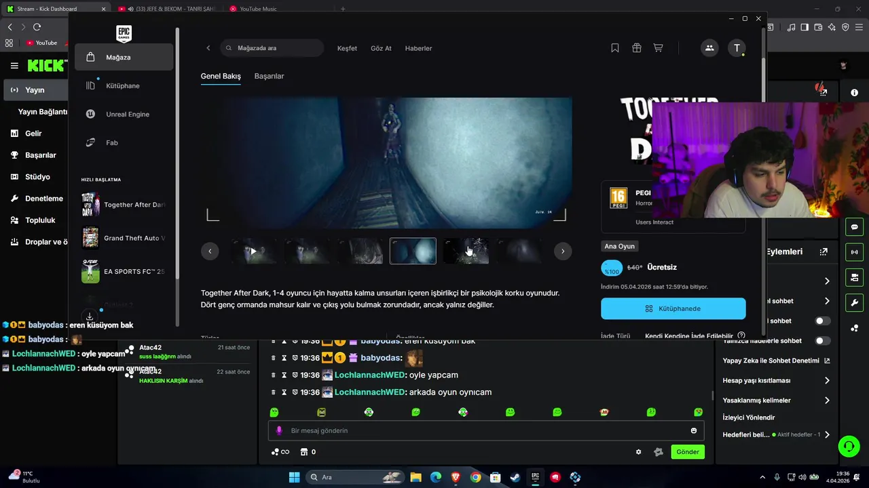869x488 pixels.
Task: Click the Mağazada ara search field
Action: coord(272,48)
